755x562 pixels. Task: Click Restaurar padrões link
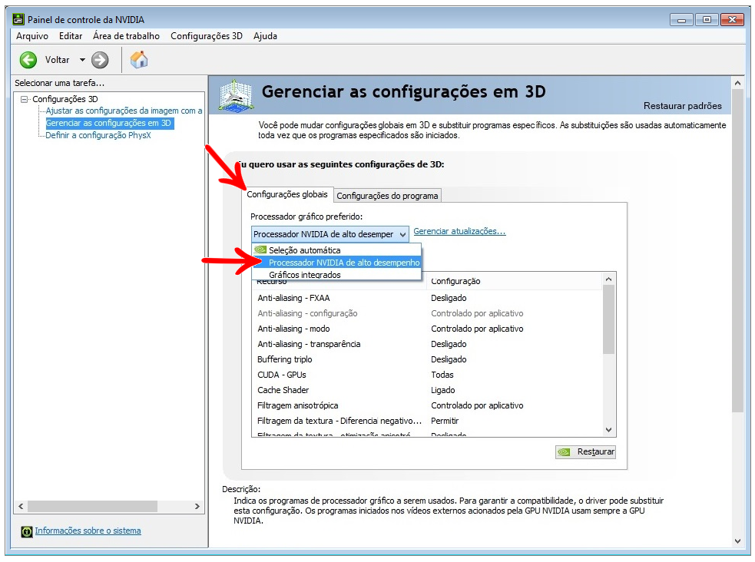682,106
